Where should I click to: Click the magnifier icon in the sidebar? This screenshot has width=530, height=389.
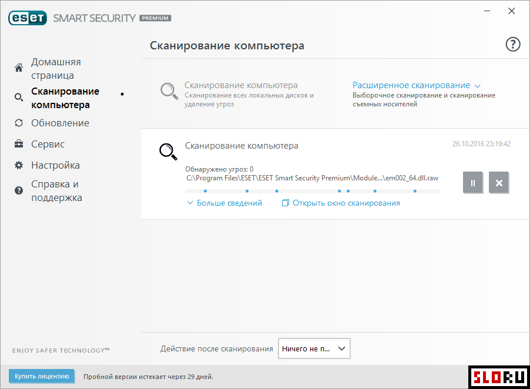tap(19, 98)
